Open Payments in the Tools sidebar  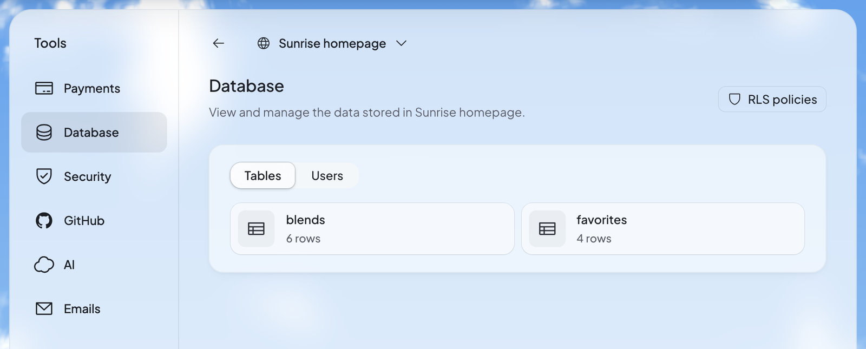pos(94,88)
